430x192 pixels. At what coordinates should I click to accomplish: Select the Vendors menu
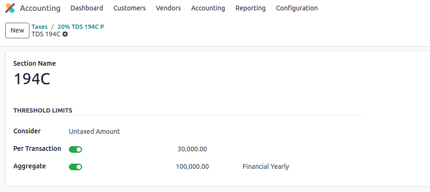pyautogui.click(x=168, y=8)
